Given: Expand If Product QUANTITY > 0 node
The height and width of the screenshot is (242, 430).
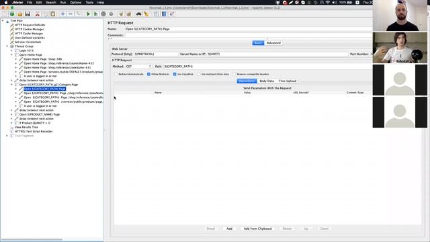Looking at the screenshot, I should (x=11, y=123).
